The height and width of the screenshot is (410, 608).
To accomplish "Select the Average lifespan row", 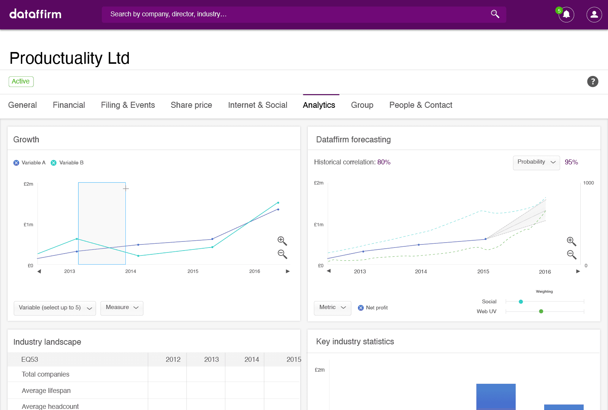I will point(154,391).
